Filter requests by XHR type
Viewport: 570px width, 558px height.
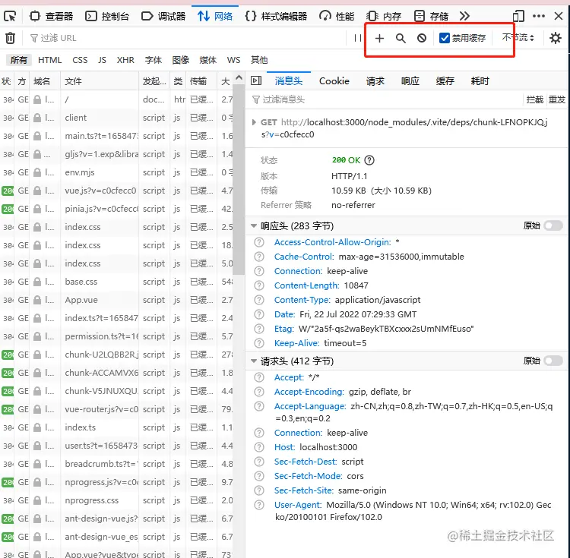(125, 60)
